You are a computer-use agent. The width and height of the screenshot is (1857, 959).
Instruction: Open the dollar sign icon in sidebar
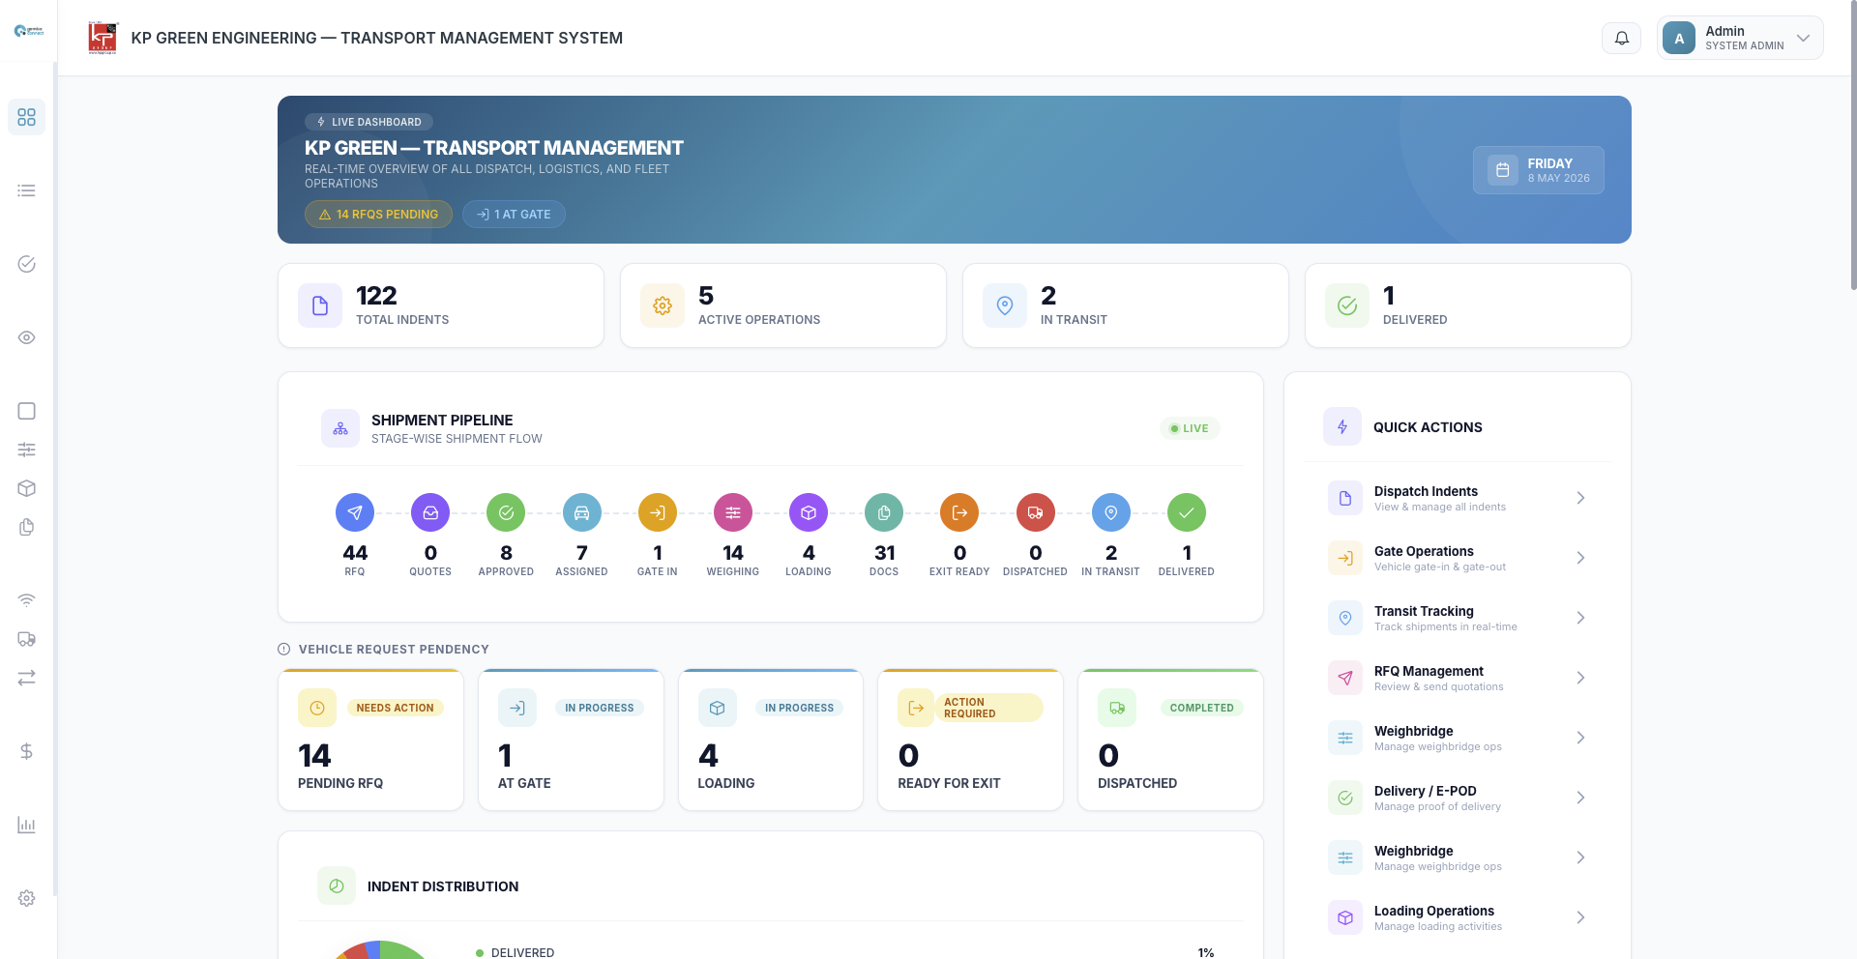[26, 751]
